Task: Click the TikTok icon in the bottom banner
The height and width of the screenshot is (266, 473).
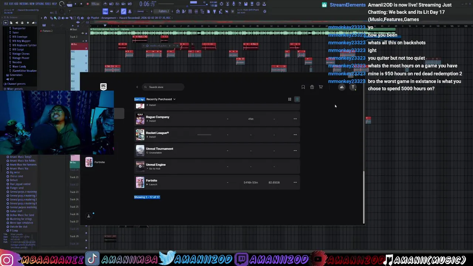Action: [x=92, y=259]
